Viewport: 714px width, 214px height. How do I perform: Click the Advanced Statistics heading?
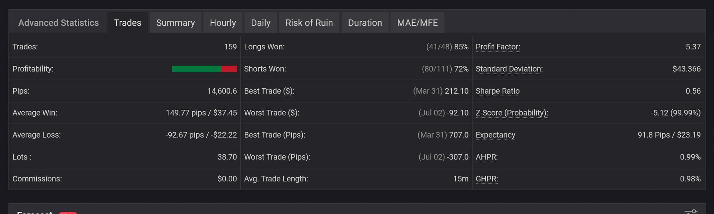(x=58, y=23)
